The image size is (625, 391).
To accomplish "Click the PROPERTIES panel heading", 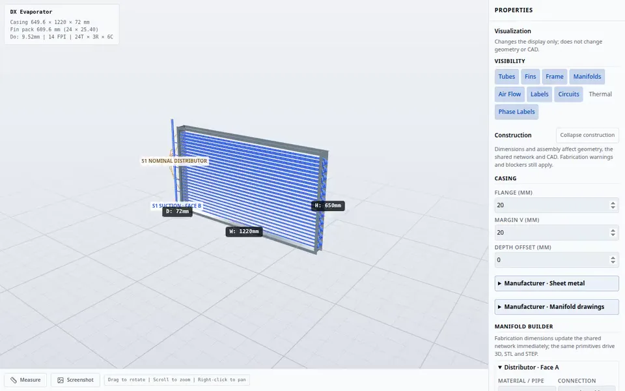I will point(514,10).
